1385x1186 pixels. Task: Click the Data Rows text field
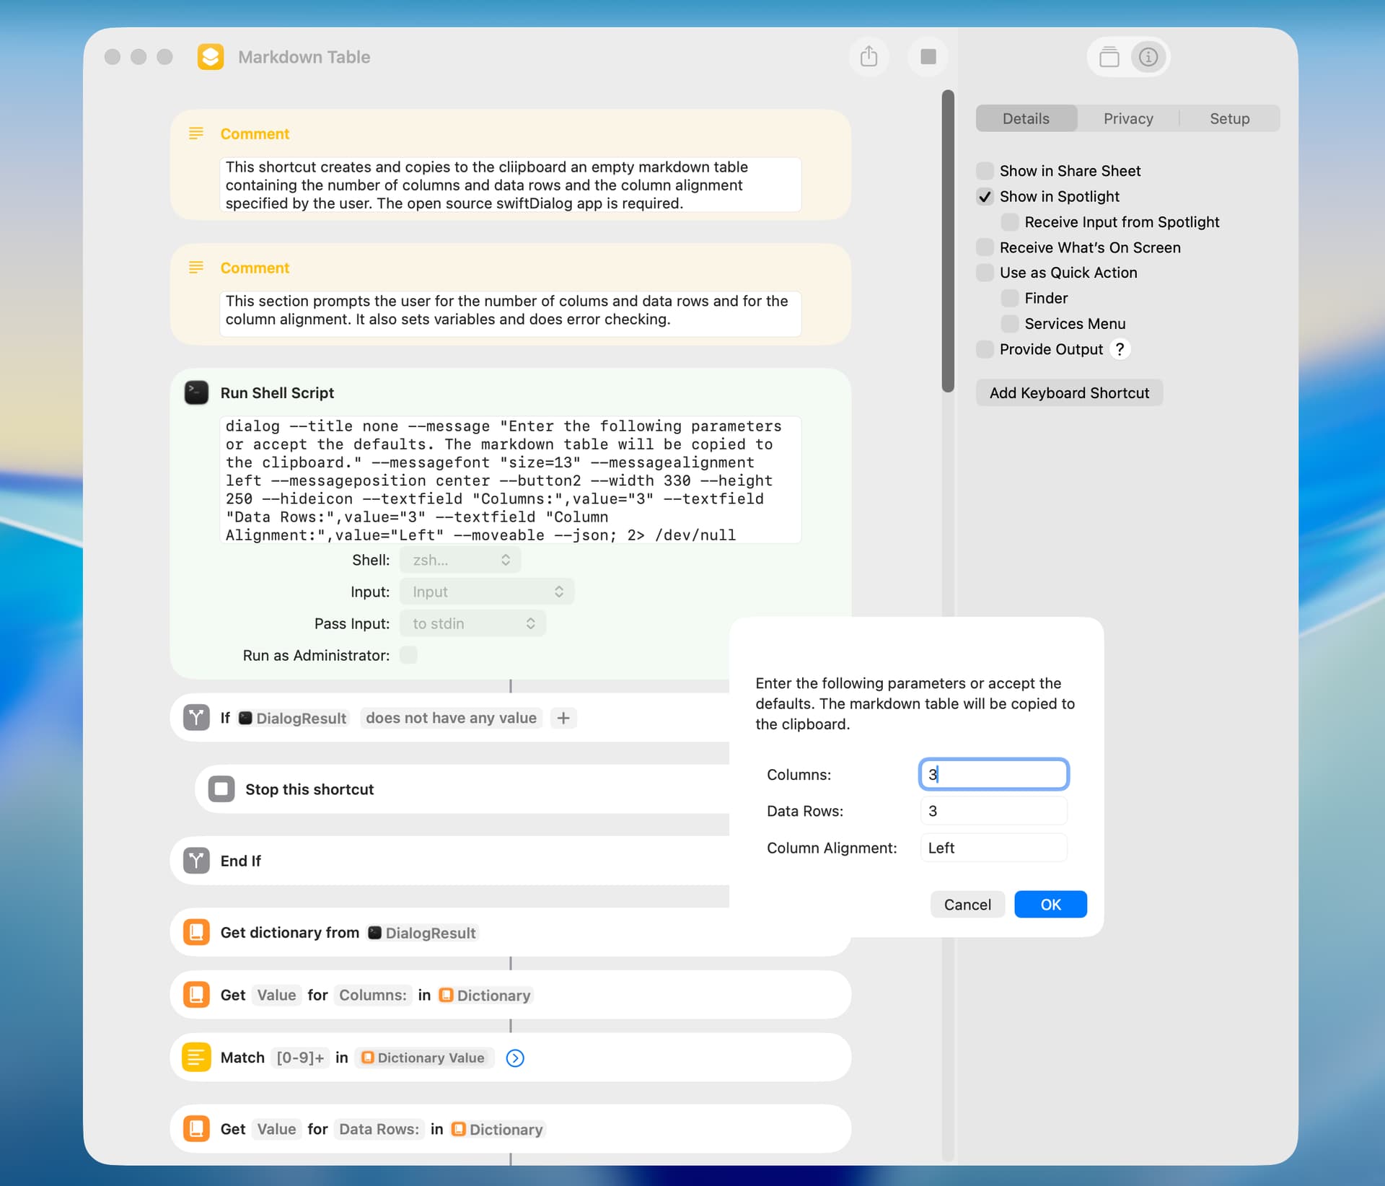coord(993,811)
